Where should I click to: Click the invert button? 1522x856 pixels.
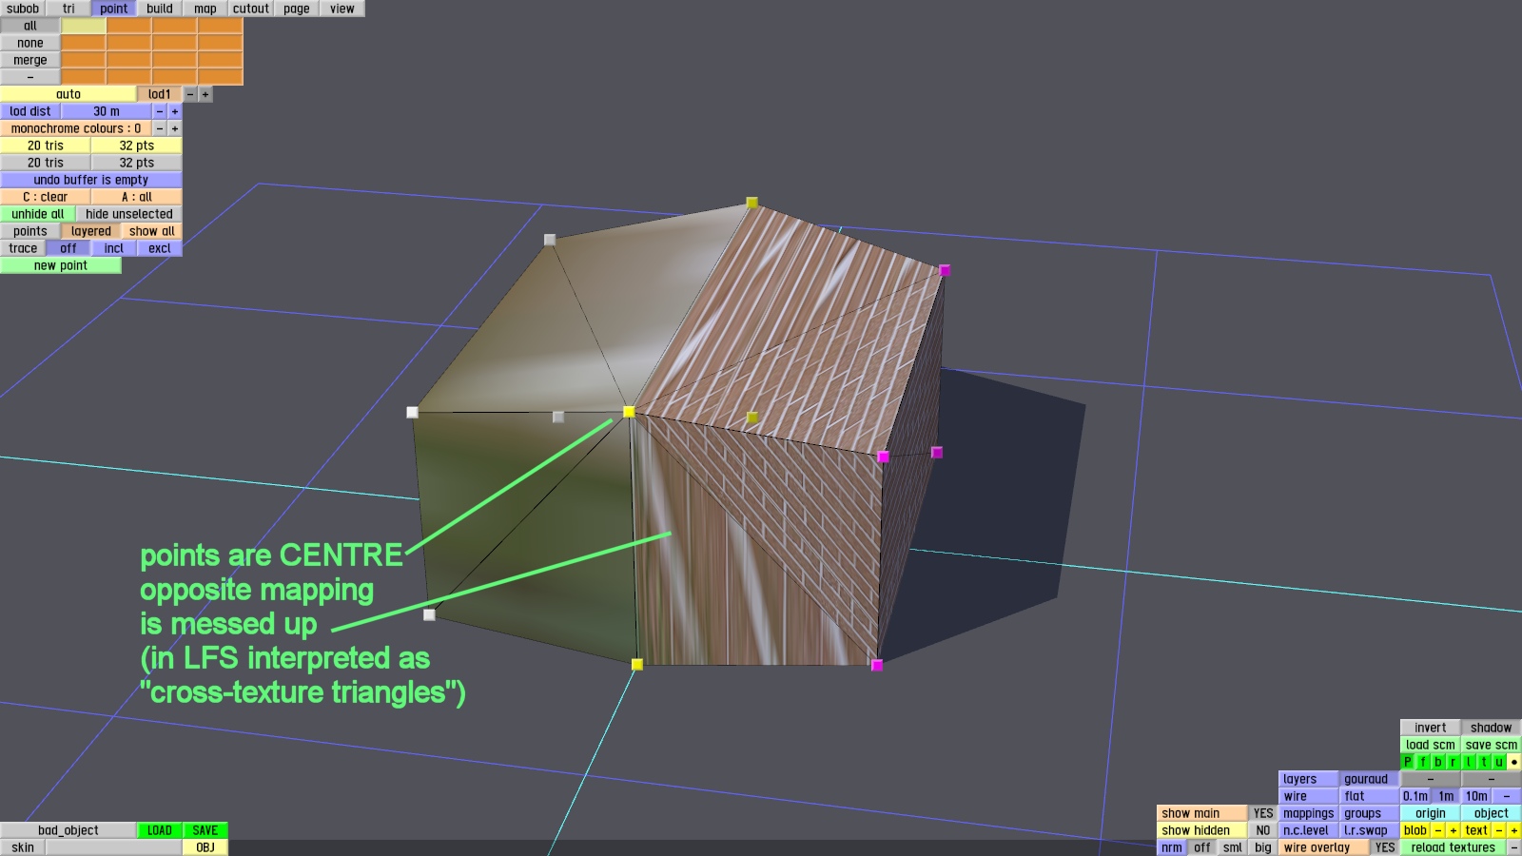coord(1431,728)
